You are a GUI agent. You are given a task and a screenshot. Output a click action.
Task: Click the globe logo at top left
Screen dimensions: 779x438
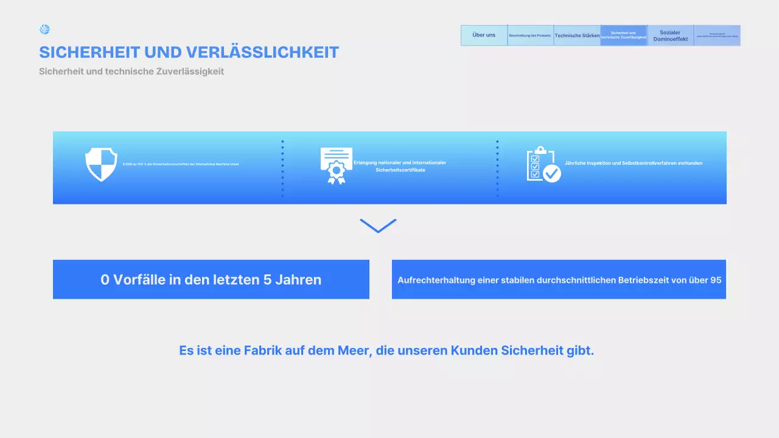click(44, 29)
